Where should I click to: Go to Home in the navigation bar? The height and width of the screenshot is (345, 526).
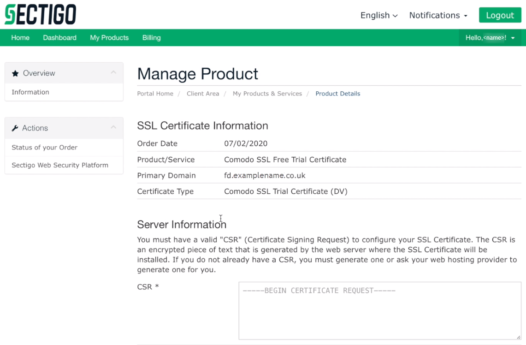[x=20, y=38]
